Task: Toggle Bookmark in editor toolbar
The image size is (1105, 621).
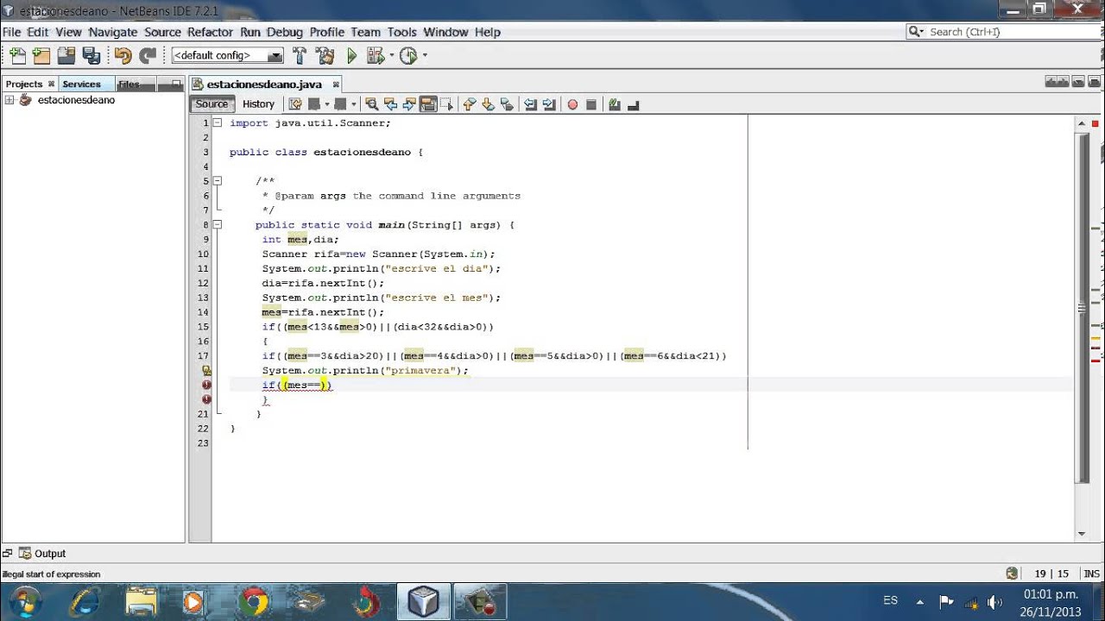Action: tap(507, 104)
